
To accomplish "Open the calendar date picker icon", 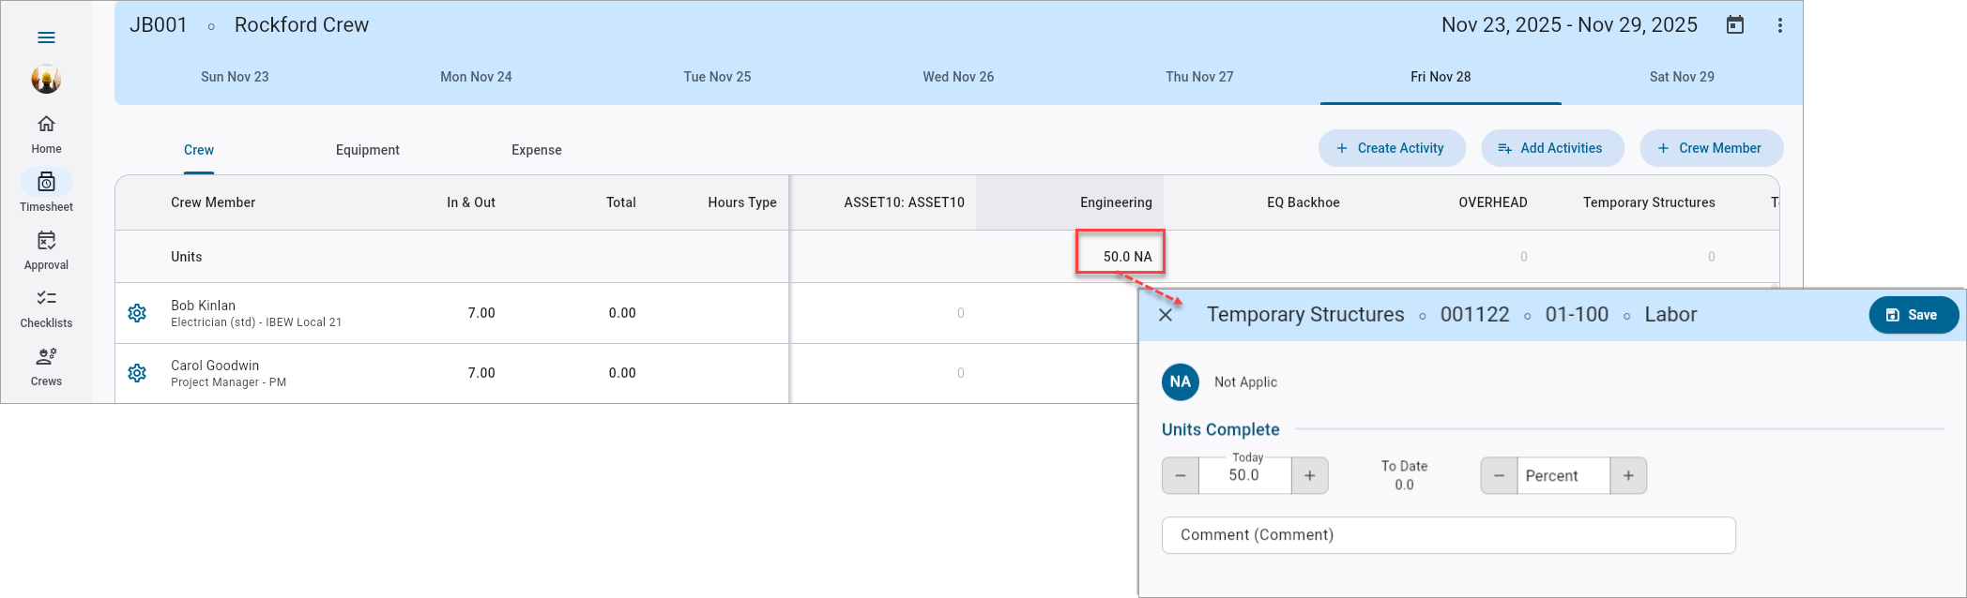I will 1735,25.
